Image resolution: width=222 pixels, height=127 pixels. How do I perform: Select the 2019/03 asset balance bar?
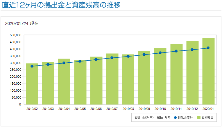(x=48, y=83)
